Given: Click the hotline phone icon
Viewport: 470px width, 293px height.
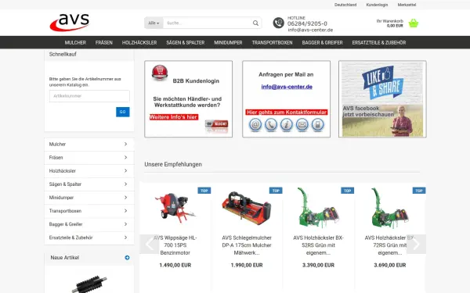Looking at the screenshot, I should coord(278,23).
